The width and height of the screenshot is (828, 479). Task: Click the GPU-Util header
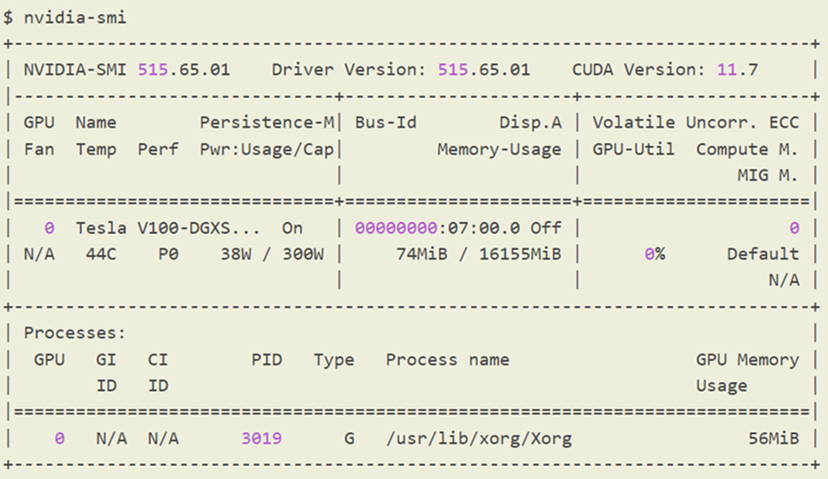(x=634, y=149)
